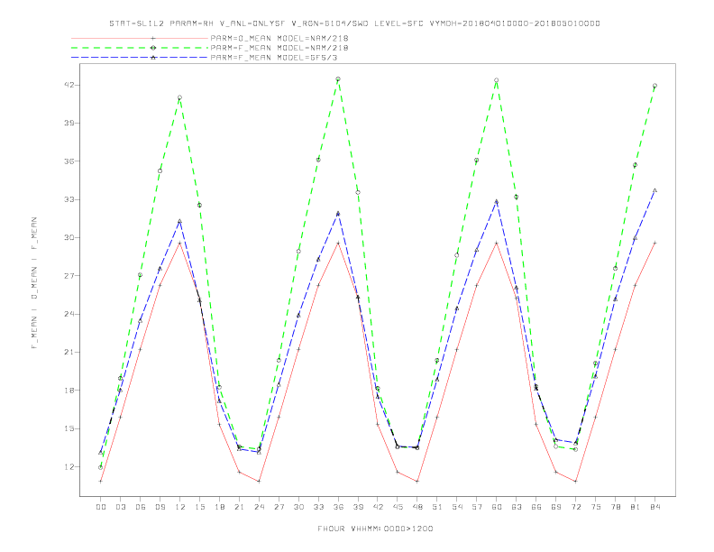Click y-axis tick value 27

point(69,276)
